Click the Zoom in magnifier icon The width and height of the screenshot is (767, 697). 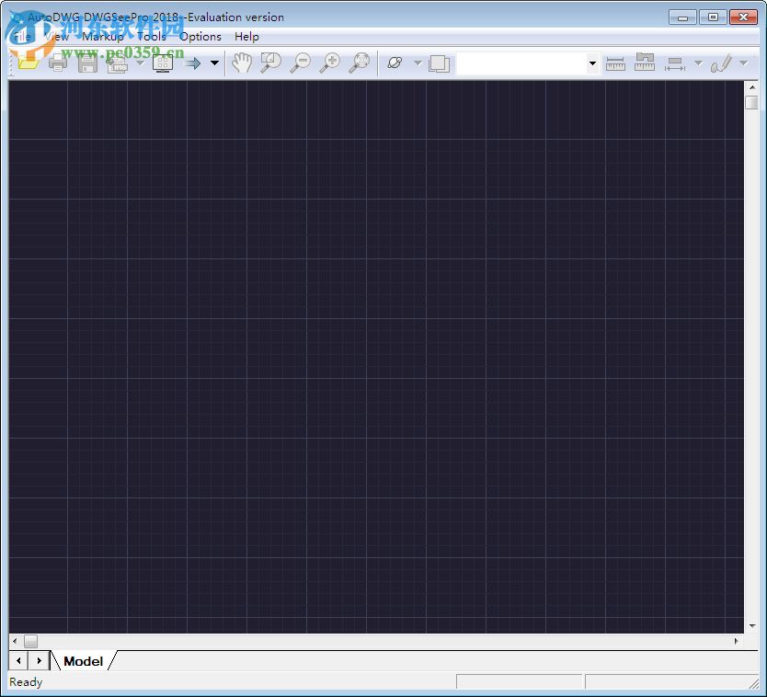pos(330,63)
